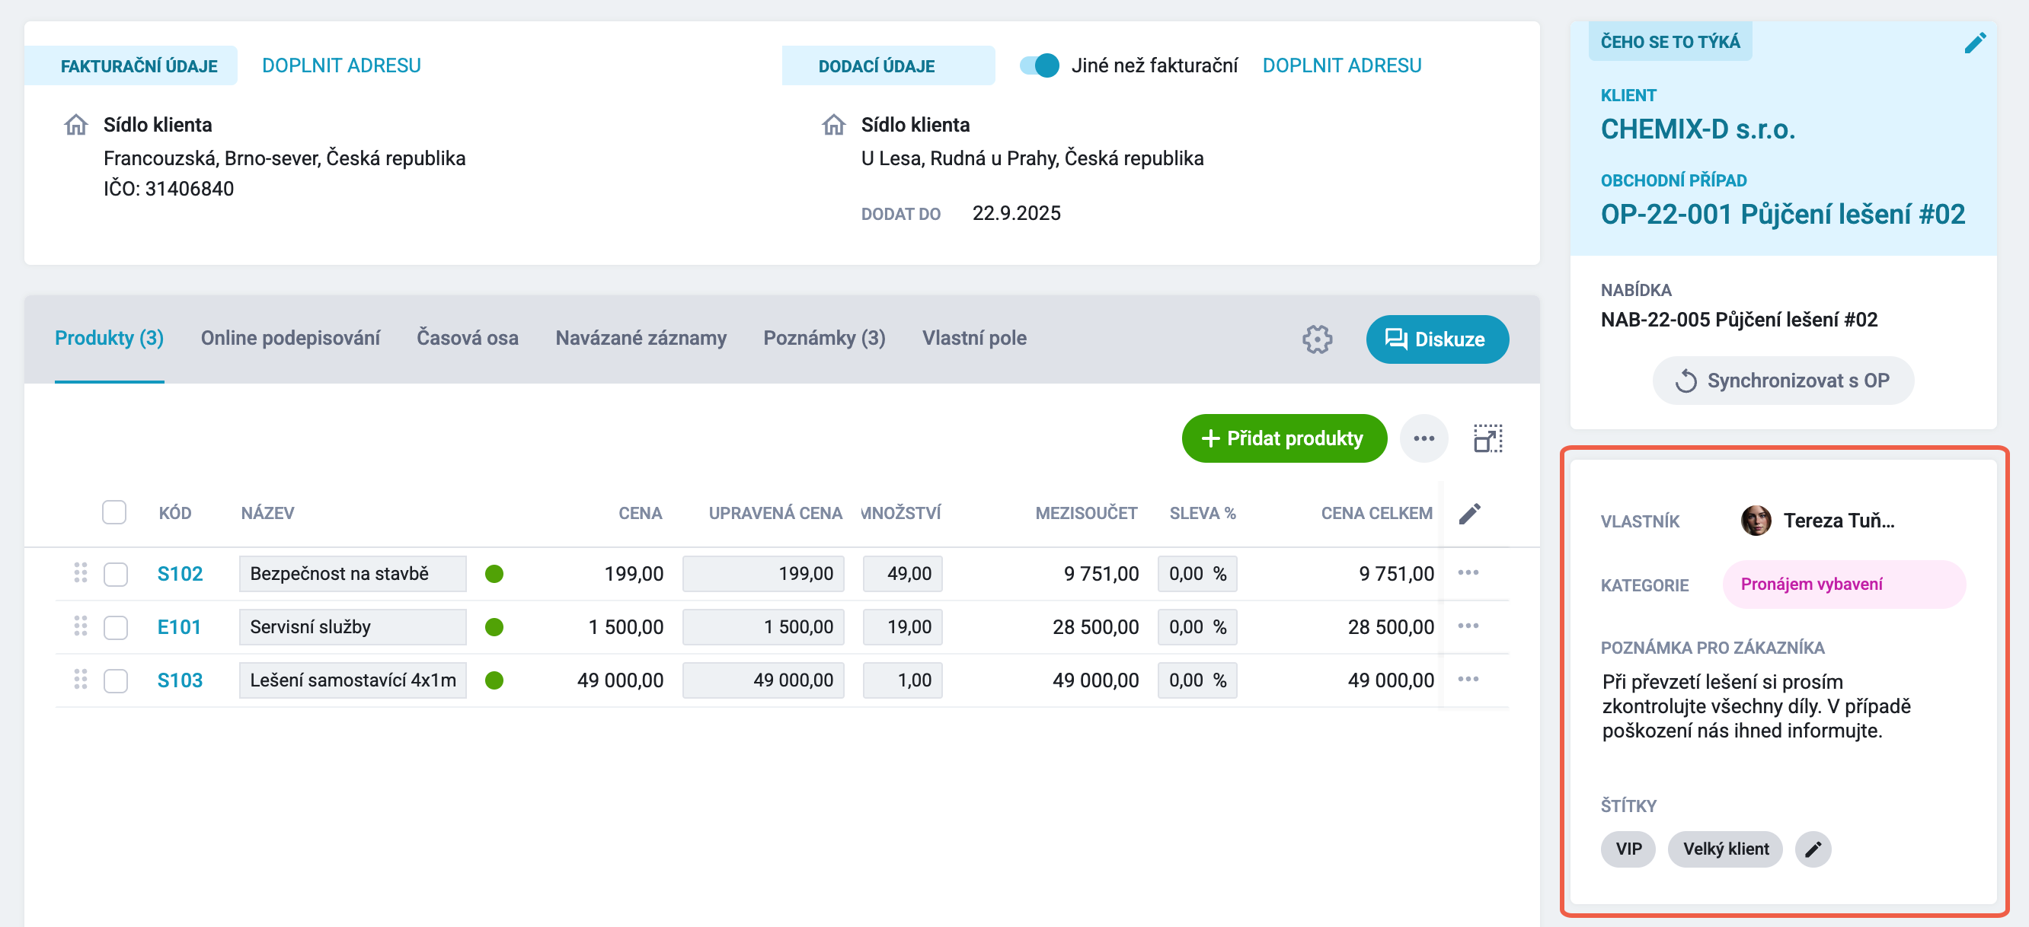The height and width of the screenshot is (927, 2029).
Task: Click green status dot for S102
Action: click(494, 574)
